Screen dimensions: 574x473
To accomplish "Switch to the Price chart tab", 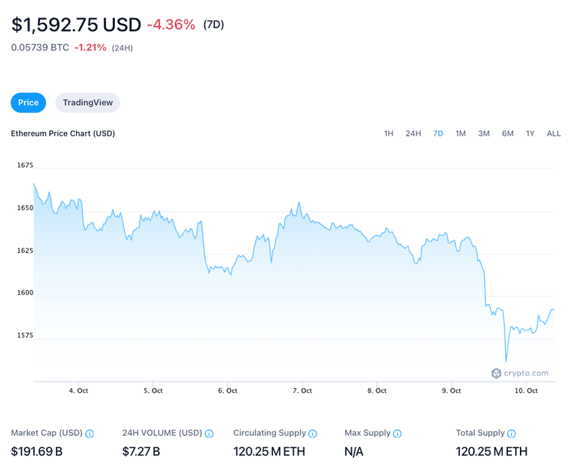I will [x=28, y=103].
